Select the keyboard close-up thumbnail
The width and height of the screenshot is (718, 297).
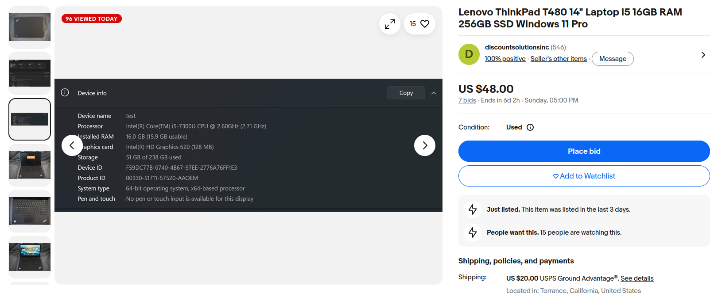[x=30, y=211]
